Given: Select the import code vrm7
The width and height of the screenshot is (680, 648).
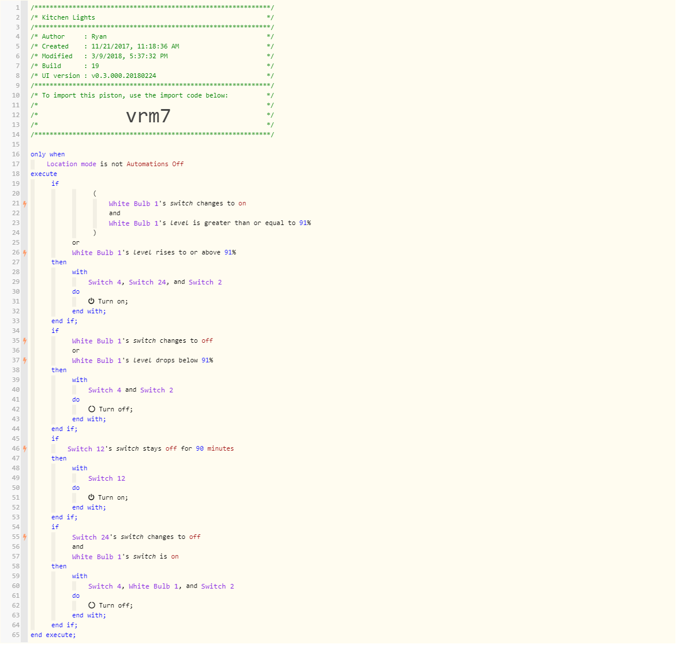Looking at the screenshot, I should 148,116.
